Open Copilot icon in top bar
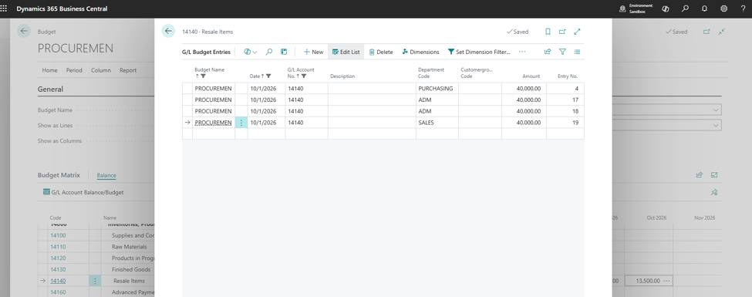Viewport: 752px width, 297px height. click(665, 8)
